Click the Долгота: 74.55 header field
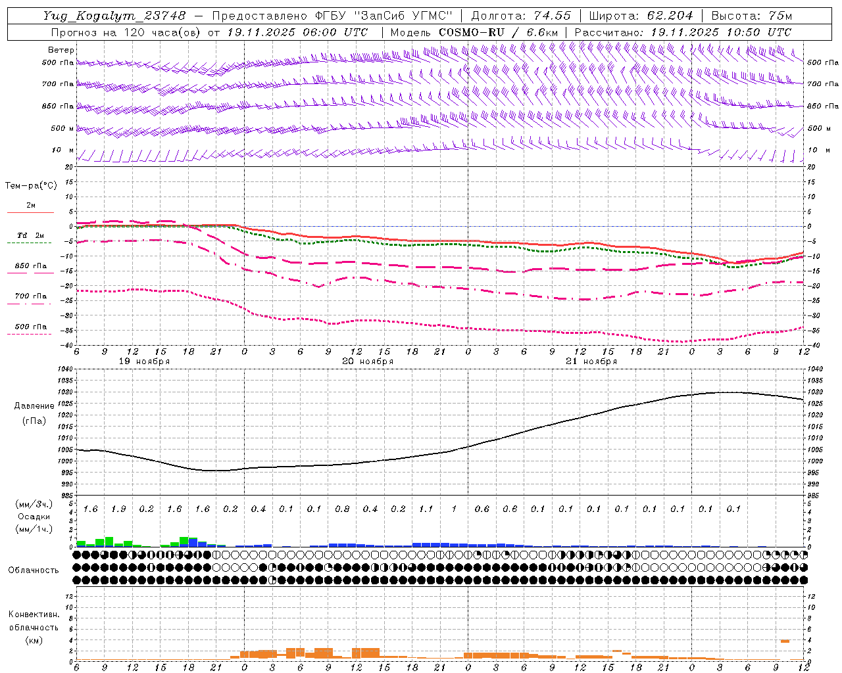 tap(521, 16)
